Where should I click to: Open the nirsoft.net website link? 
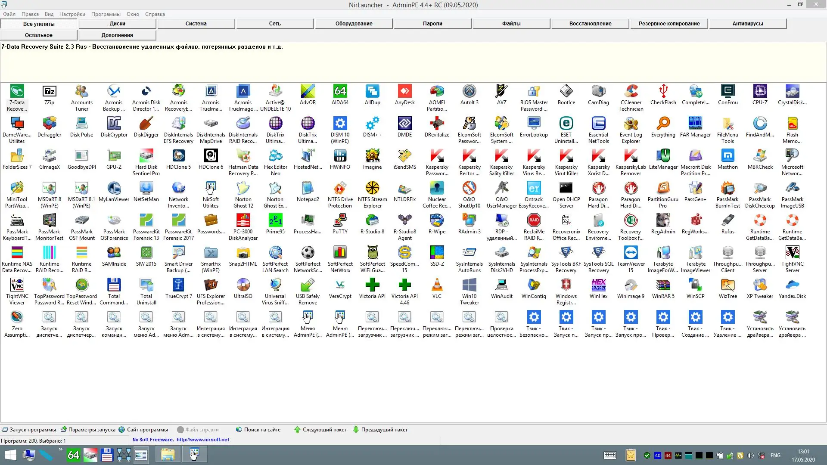coord(202,440)
